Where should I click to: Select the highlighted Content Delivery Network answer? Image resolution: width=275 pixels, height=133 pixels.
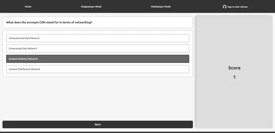[98, 59]
